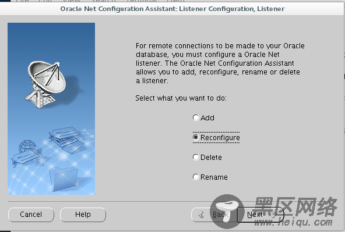Screen dimensions: 345x232
Task: Select the Add radio option
Action: (x=203, y=118)
